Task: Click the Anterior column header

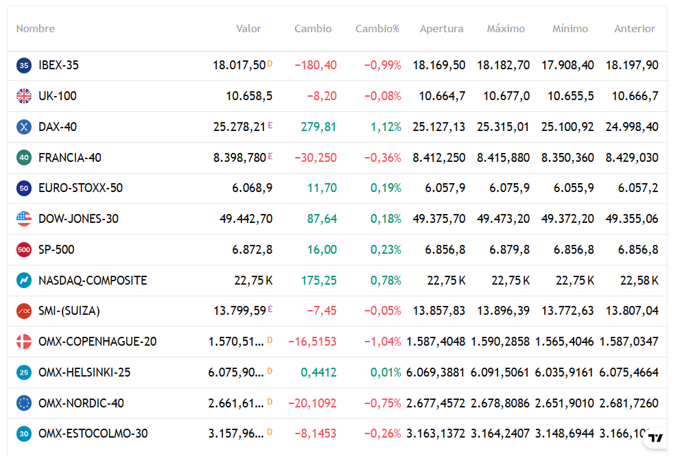Action: 634,29
